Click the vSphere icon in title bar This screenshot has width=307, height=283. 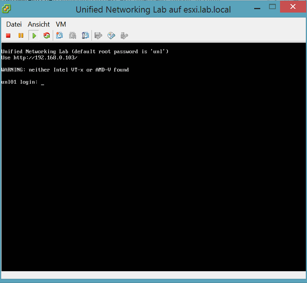[6, 9]
